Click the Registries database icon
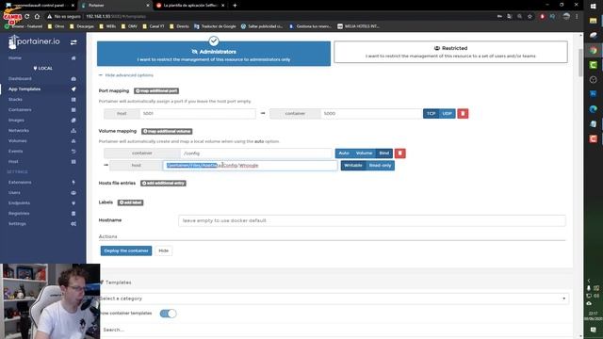 (73, 214)
